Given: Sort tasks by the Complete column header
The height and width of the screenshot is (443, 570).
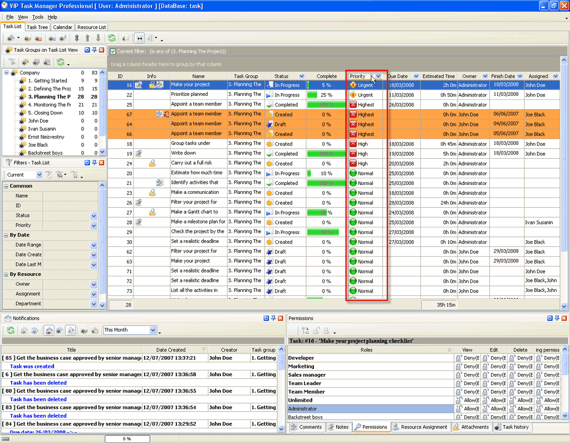Looking at the screenshot, I should pos(326,76).
